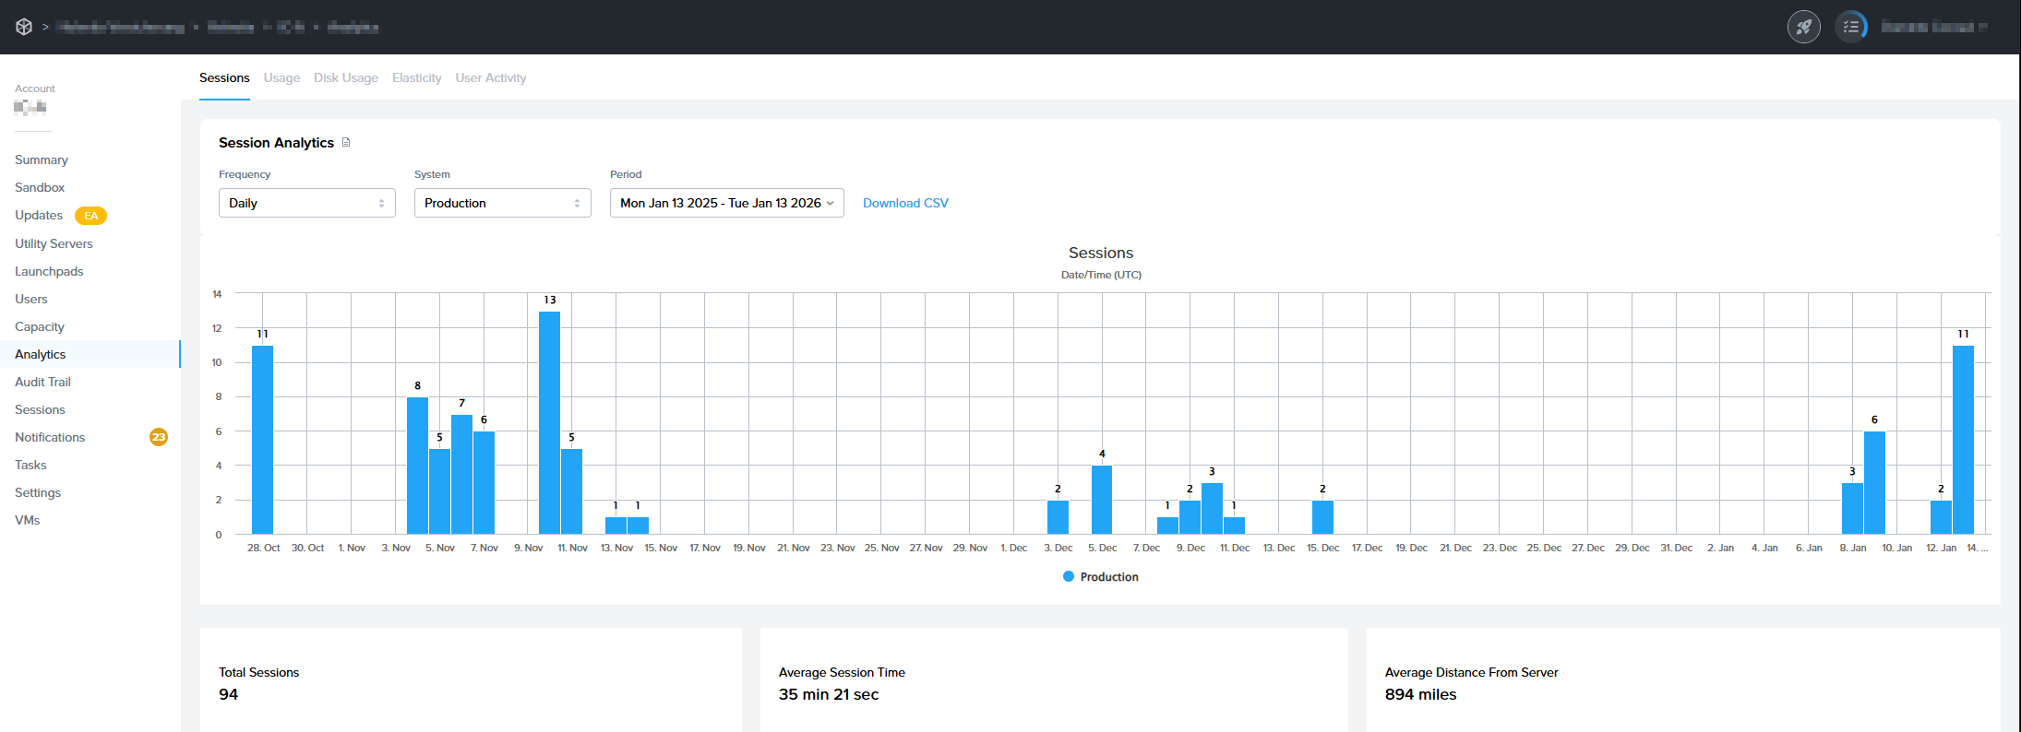Select the Elasticity tab
2021x732 pixels.
(x=416, y=78)
